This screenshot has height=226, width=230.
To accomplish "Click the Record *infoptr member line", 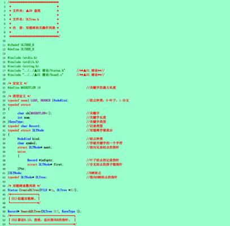I will 40,160.
